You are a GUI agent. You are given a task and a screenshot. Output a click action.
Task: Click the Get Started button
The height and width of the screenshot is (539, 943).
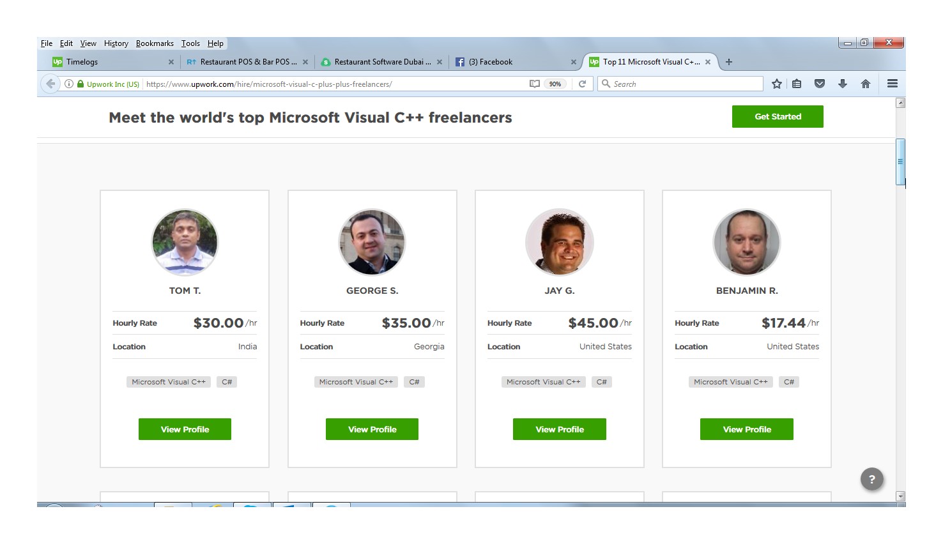coord(778,116)
